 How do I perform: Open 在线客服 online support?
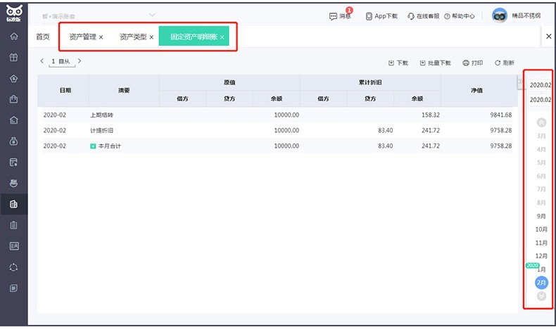[424, 16]
